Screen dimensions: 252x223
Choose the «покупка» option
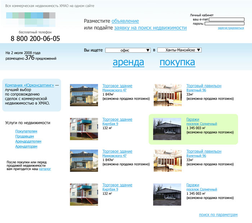(177, 62)
